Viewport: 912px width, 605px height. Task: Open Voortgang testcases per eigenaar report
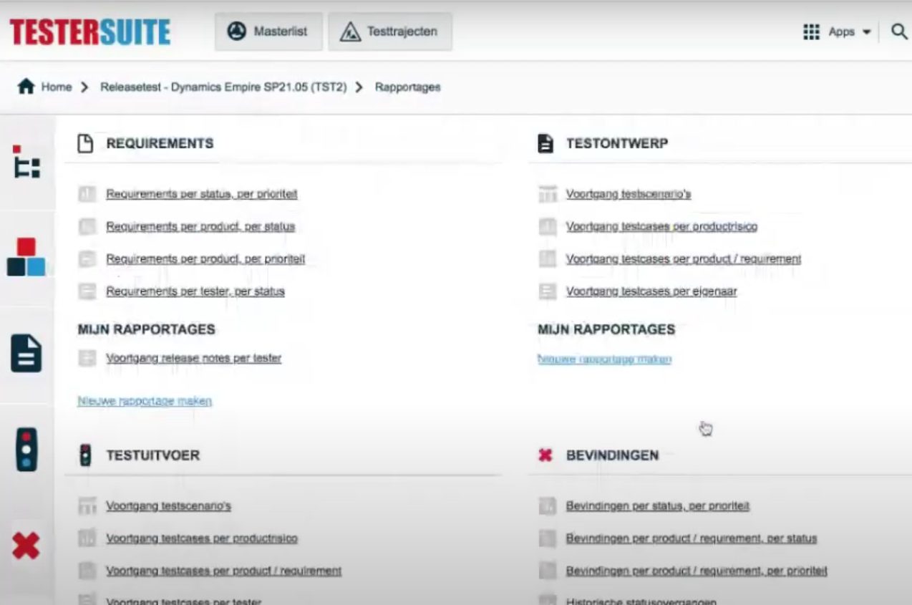[651, 291]
